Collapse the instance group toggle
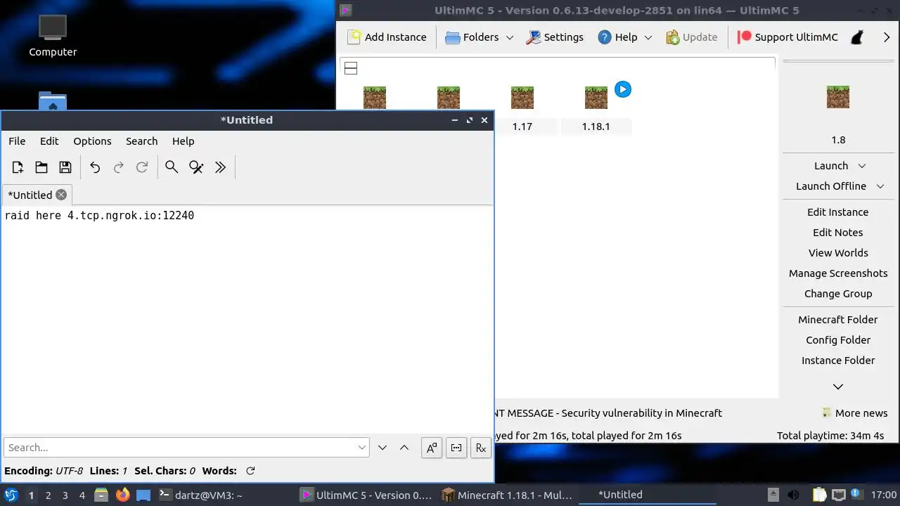Screen dimensions: 900x506 click(351, 68)
